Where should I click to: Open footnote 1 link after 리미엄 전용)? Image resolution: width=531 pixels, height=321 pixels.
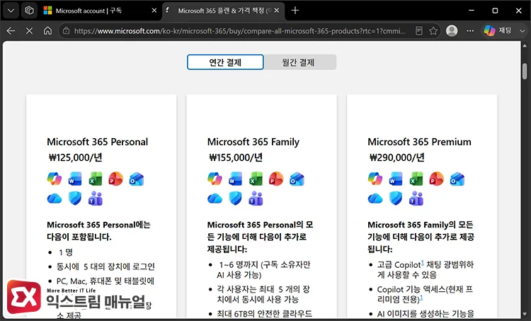click(421, 298)
